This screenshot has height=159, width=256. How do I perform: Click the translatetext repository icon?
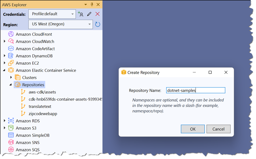(23, 106)
